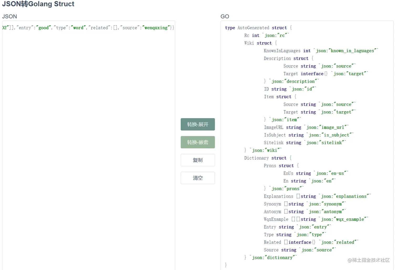
Task: Click the IsSubject string field line
Action: pos(309,135)
